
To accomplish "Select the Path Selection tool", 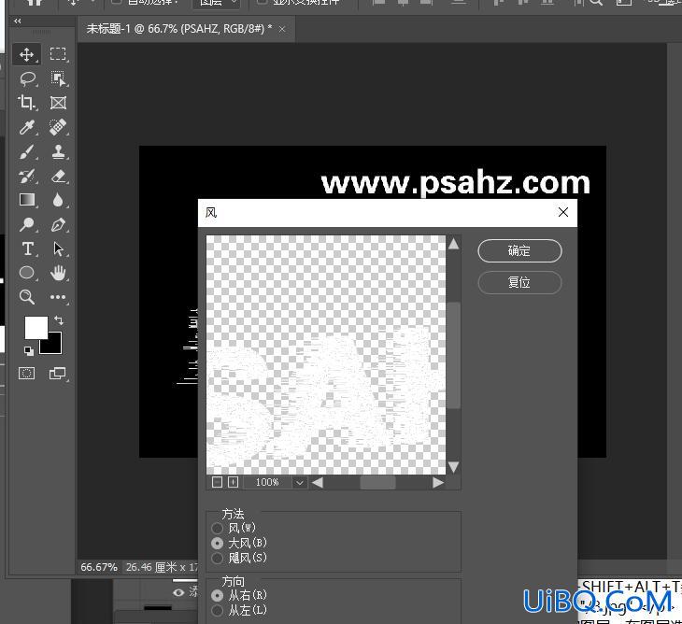I will click(x=58, y=248).
